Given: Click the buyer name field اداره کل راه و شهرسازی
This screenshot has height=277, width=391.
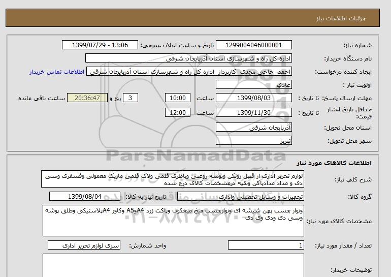Looking at the screenshot, I should tap(188, 58).
